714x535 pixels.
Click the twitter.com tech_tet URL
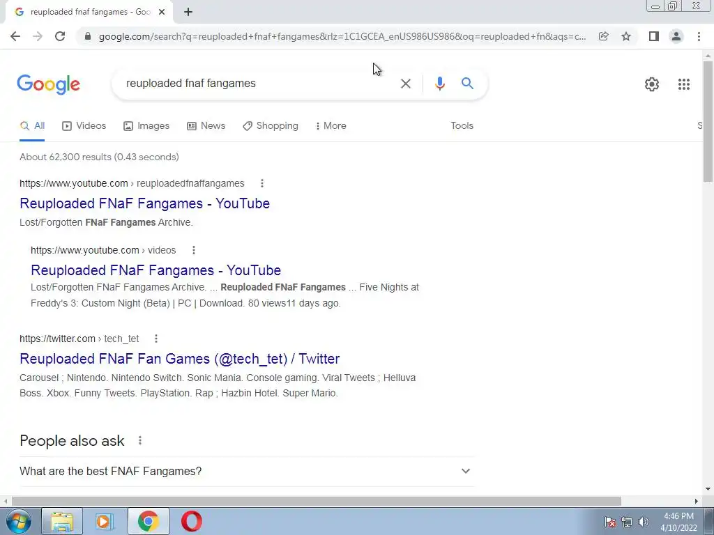pyautogui.click(x=79, y=339)
